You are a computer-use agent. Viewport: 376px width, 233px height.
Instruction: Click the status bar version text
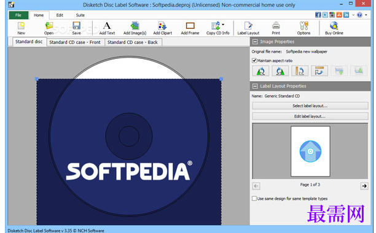[x=56, y=231]
